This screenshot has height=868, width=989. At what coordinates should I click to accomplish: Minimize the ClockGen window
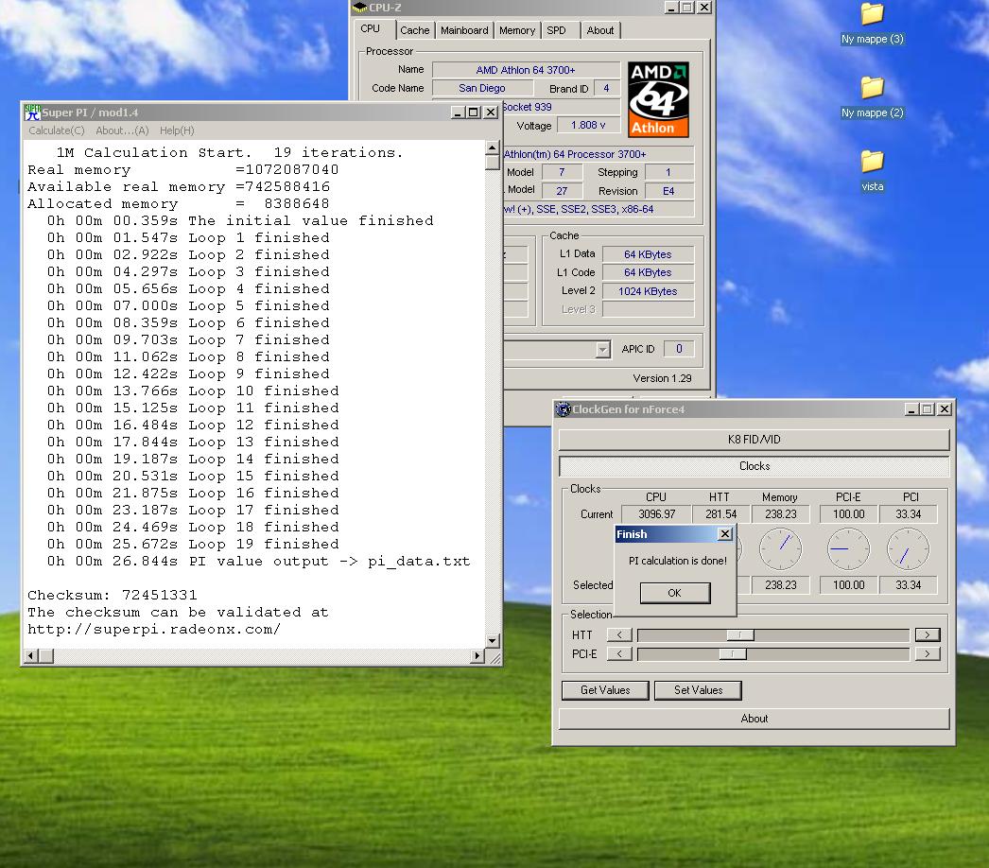click(x=911, y=408)
